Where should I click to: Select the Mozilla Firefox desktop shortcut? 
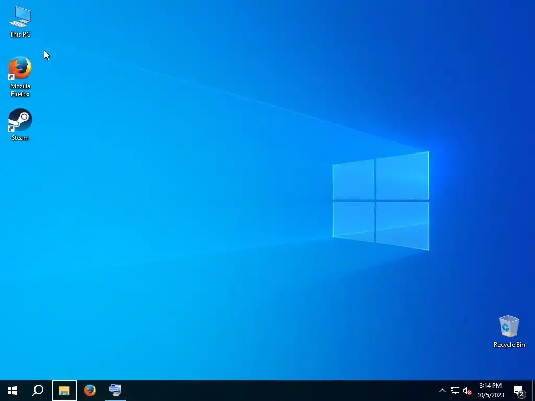(x=20, y=77)
